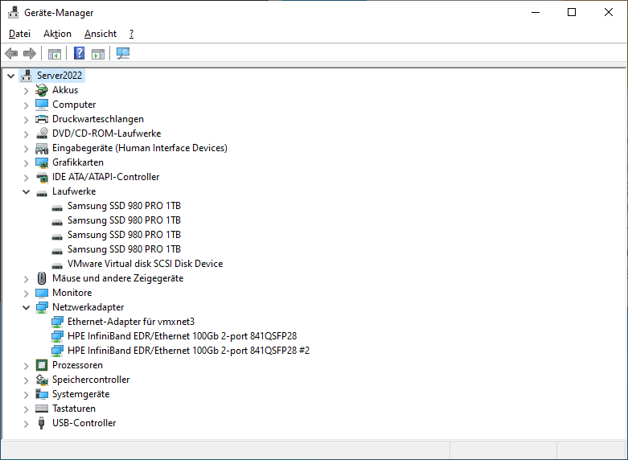The height and width of the screenshot is (460, 628).
Task: Click the Laufwerke drive category icon
Action: [42, 194]
